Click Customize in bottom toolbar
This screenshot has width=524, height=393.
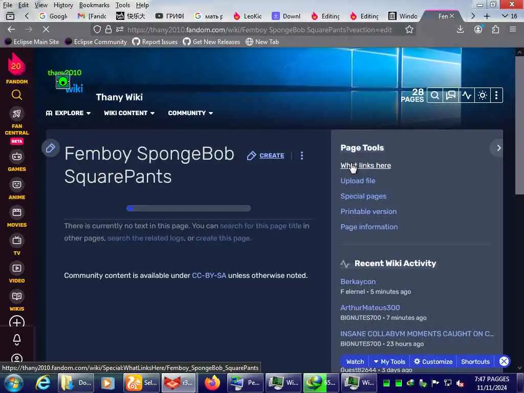433,362
